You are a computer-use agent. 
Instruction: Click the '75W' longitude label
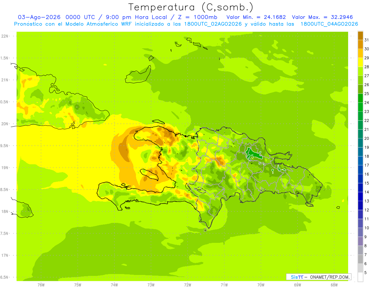[x=78, y=285]
